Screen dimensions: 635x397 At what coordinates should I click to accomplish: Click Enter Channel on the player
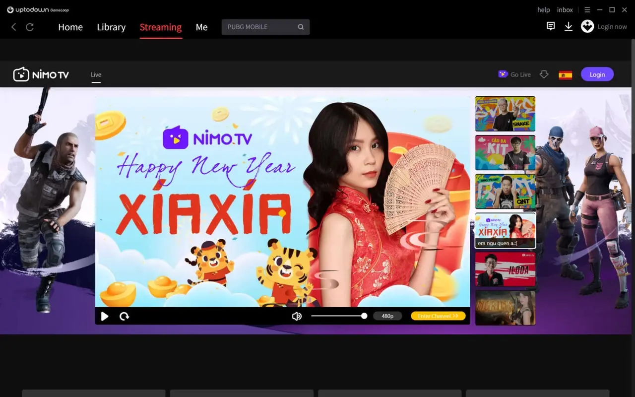[438, 316]
